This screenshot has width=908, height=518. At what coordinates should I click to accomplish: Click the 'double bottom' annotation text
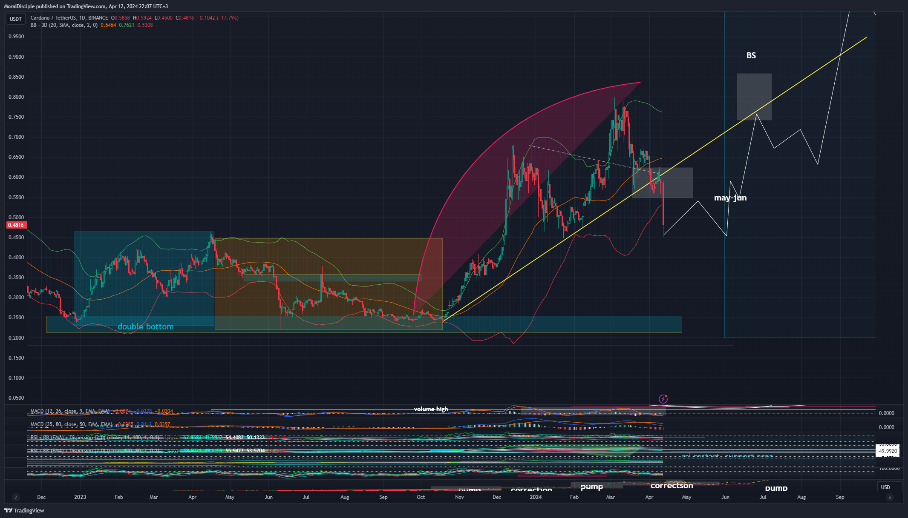point(146,326)
